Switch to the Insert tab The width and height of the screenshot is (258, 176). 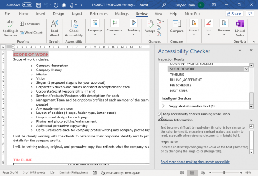click(40, 14)
